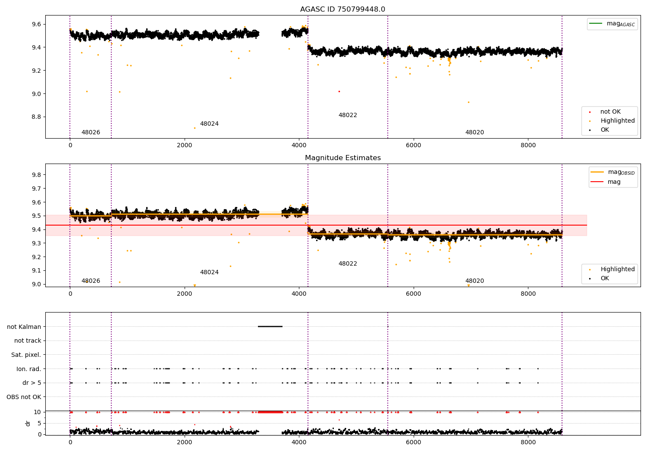
Task: Click y-axis tick 9.2 in top plot
Action: tap(36, 71)
